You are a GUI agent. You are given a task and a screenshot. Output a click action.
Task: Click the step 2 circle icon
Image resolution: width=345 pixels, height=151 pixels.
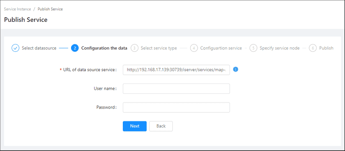coord(75,48)
